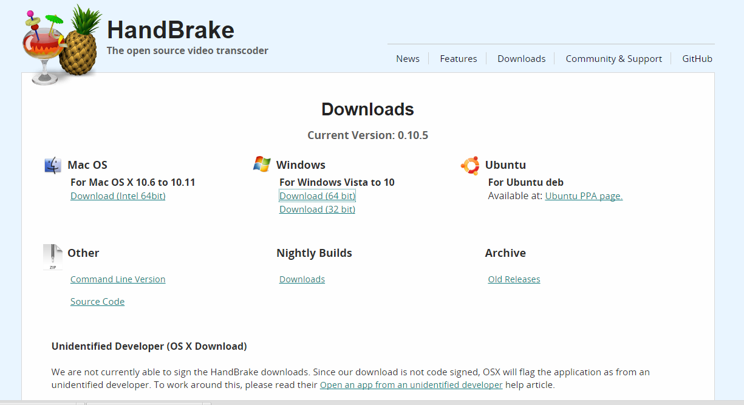Viewport: 744px width, 405px height.
Task: Click the Nightly Builds heading
Action: (314, 253)
